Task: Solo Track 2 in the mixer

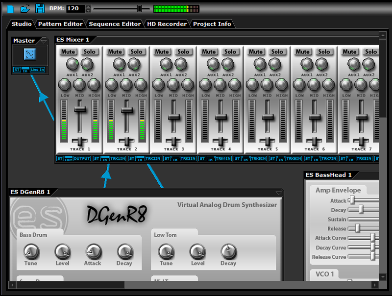Action: [x=137, y=51]
